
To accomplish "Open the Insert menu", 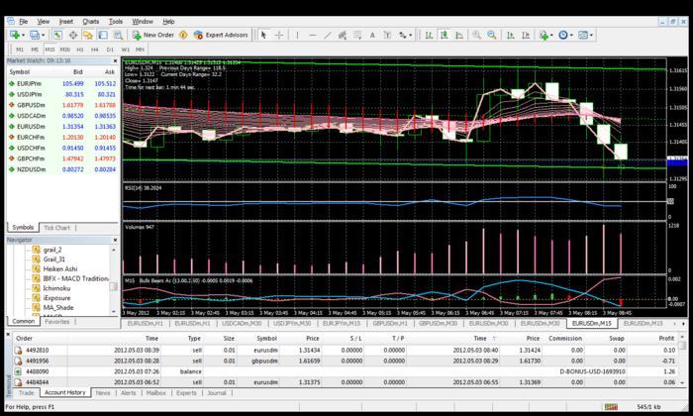I will click(x=66, y=21).
